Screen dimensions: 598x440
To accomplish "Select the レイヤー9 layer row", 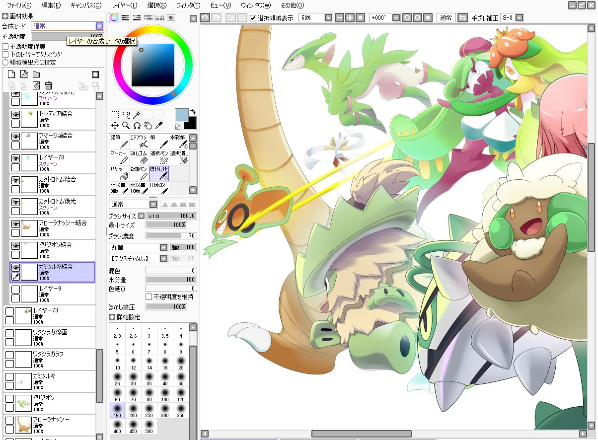I will [x=52, y=293].
